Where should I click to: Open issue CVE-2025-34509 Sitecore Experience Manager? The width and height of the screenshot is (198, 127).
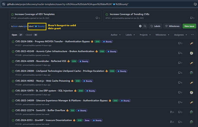61,101
